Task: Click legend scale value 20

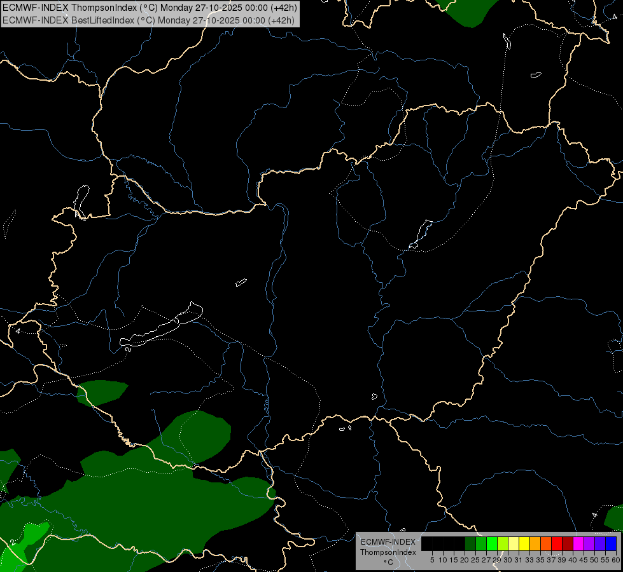Action: tap(465, 560)
